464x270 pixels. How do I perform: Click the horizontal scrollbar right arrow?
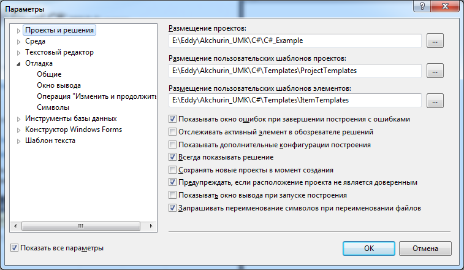[151, 226]
